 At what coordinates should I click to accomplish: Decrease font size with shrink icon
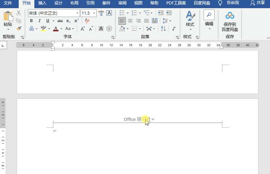coord(91,29)
